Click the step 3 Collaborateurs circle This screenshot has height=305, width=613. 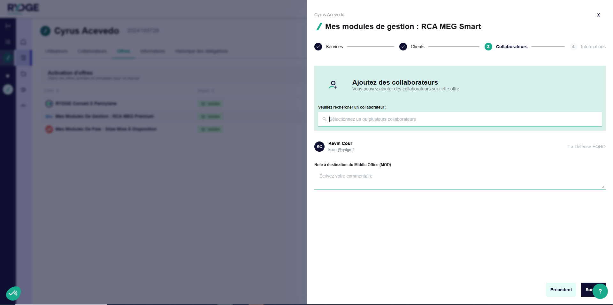pos(488,47)
